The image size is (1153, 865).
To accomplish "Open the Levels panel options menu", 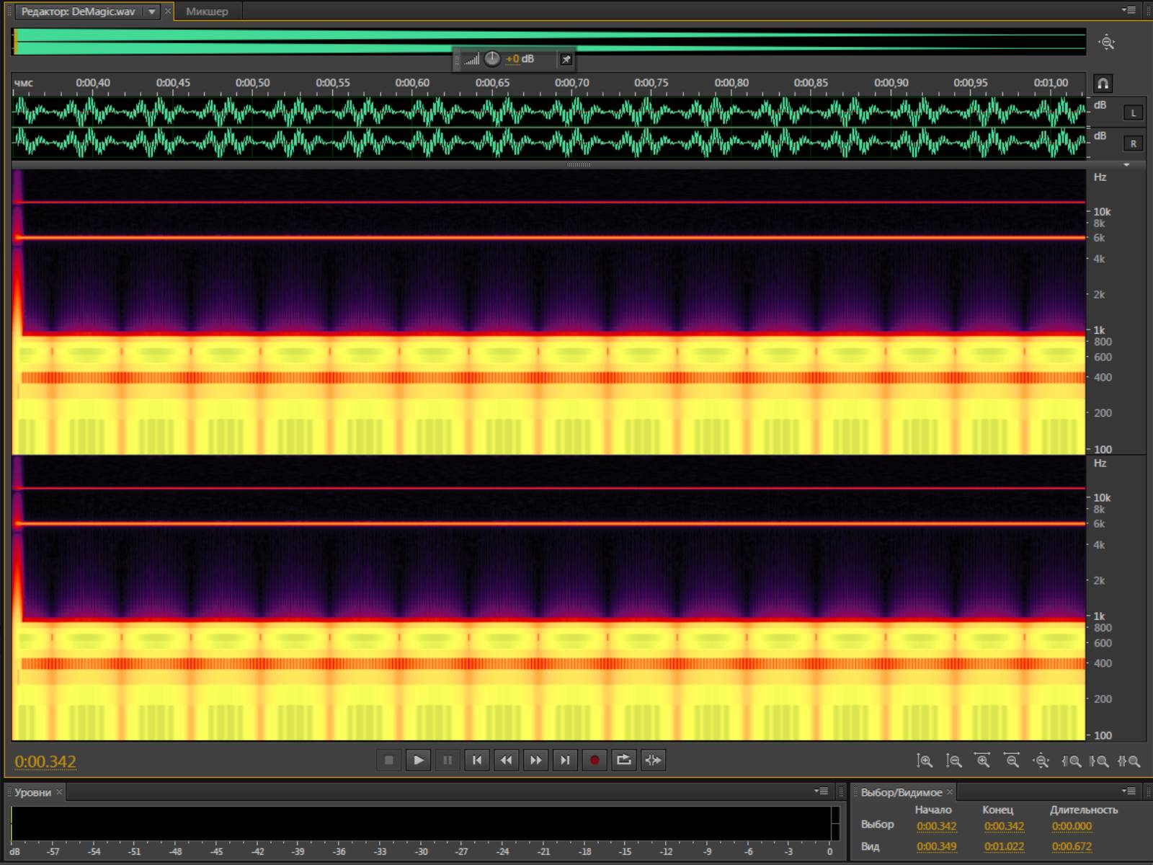I will (x=821, y=791).
